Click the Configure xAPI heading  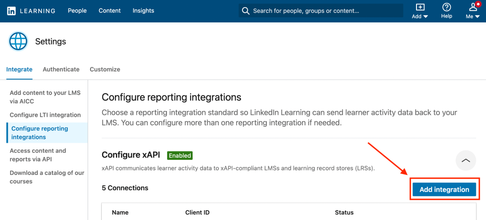tap(131, 155)
